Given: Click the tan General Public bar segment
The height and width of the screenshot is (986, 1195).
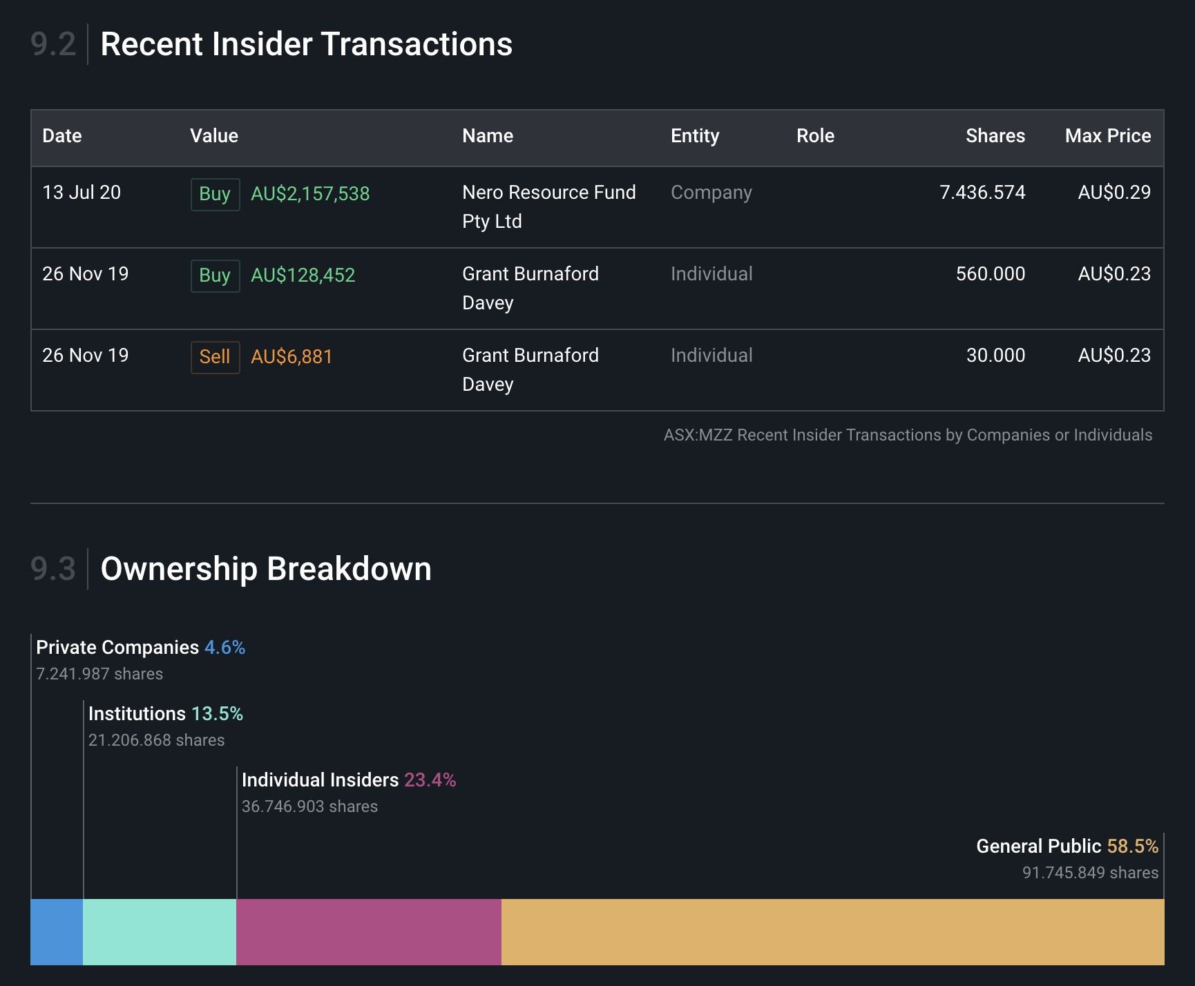Looking at the screenshot, I should coord(832,931).
